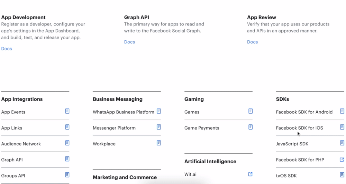The width and height of the screenshot is (346, 184).
Task: Click document icon beside App Events
Action: tap(67, 111)
